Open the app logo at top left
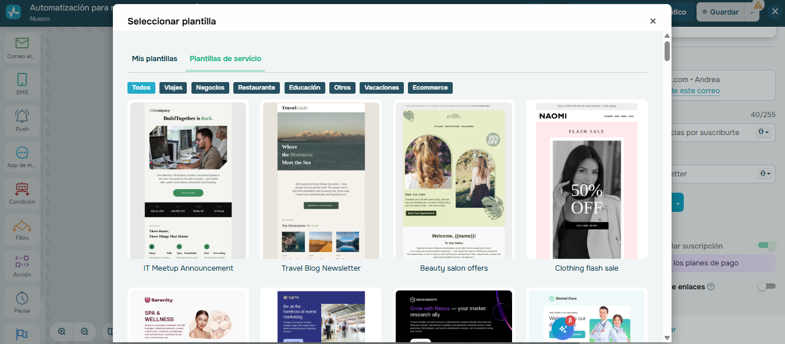The width and height of the screenshot is (785, 344). click(x=13, y=12)
